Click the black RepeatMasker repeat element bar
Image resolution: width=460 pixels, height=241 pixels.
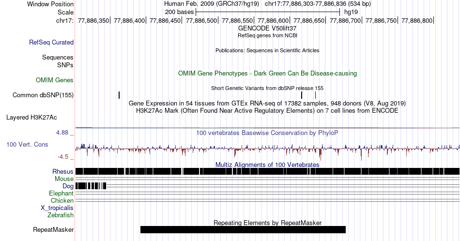(243, 229)
